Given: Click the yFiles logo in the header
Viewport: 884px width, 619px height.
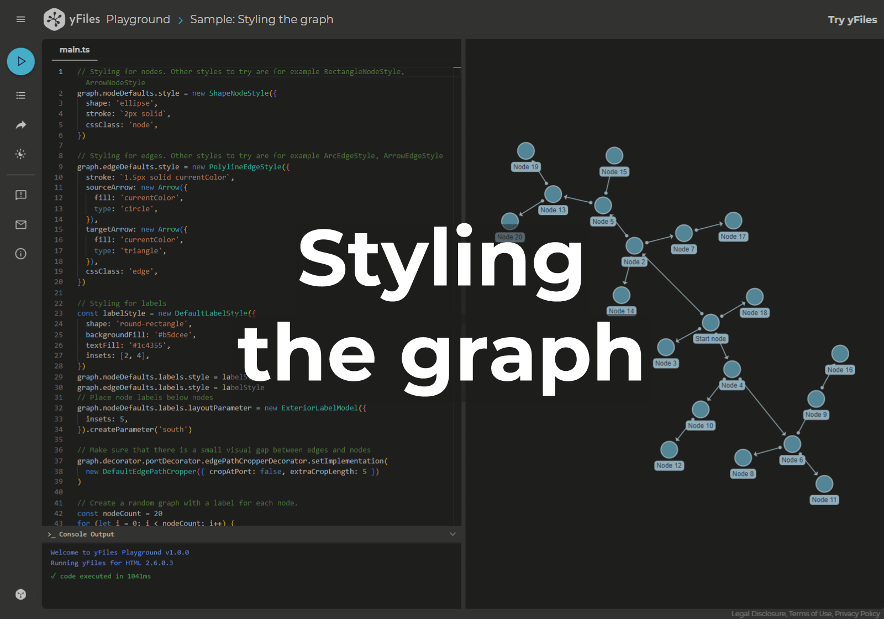Looking at the screenshot, I should click(54, 19).
